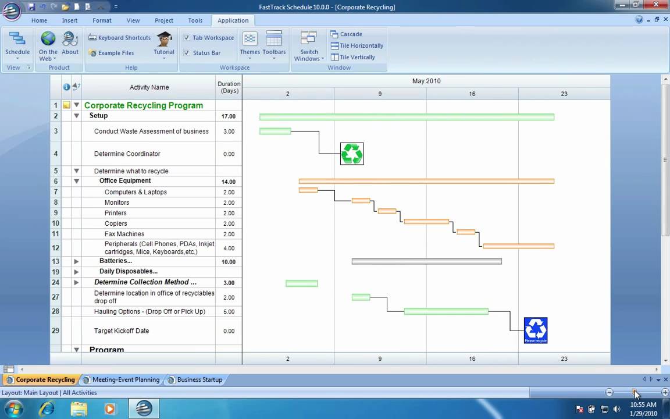The image size is (670, 419).
Task: Switch to the Tools ribbon tab
Action: [x=195, y=20]
